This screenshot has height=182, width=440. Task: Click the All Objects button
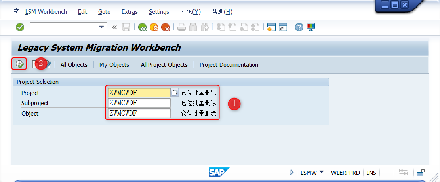pyautogui.click(x=74, y=65)
